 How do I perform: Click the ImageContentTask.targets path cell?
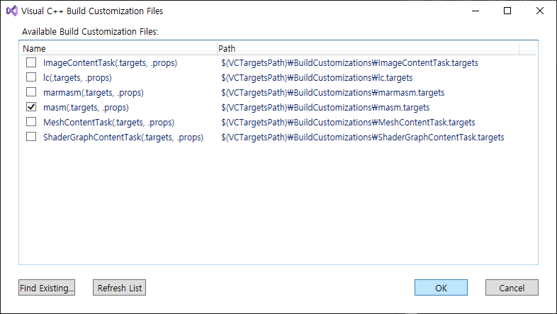349,63
